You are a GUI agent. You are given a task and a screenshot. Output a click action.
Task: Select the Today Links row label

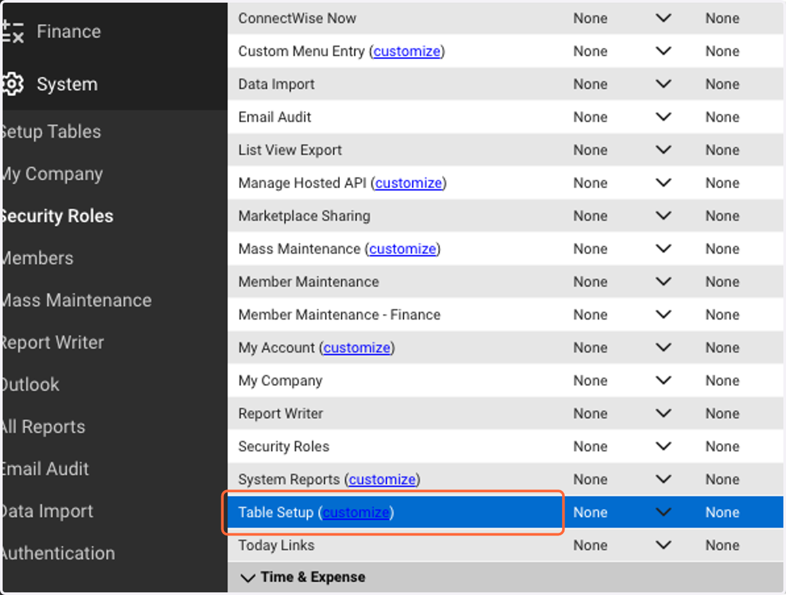(276, 545)
